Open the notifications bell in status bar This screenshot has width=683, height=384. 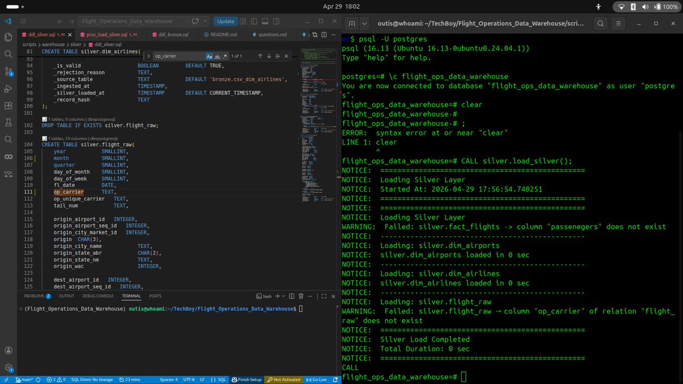[335, 379]
